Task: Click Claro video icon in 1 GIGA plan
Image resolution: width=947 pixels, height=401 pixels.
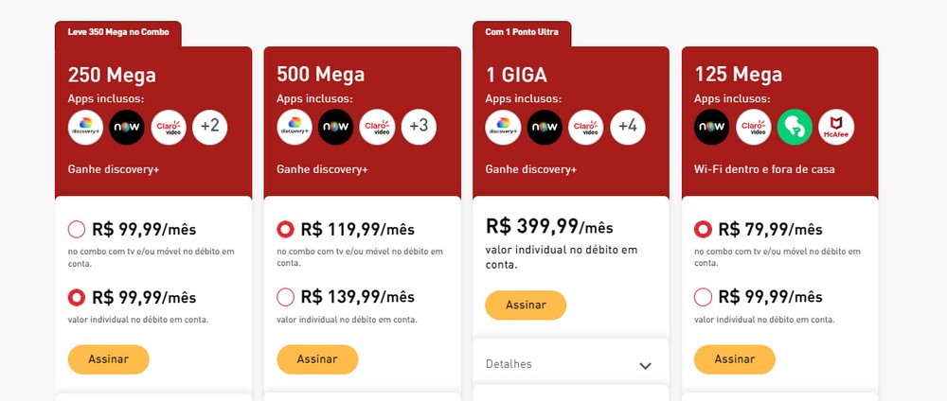Action: (585, 127)
